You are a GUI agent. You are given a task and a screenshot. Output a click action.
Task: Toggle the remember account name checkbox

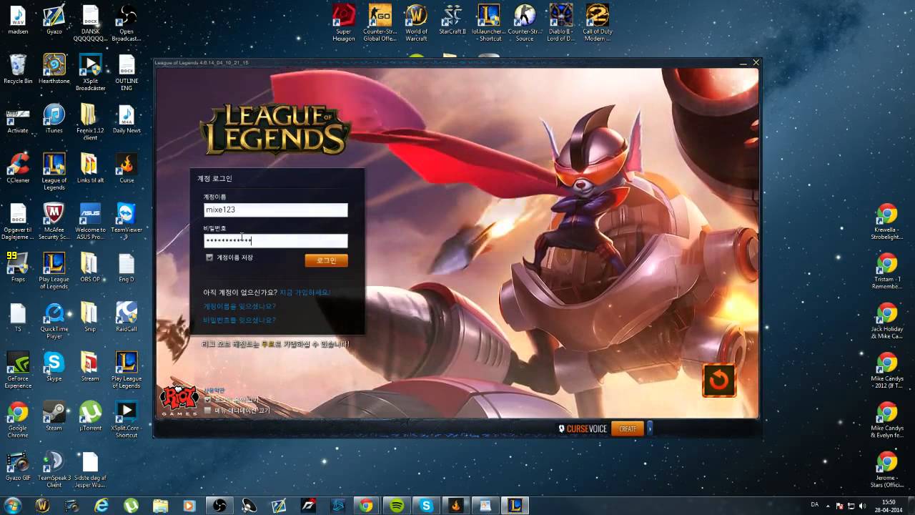click(209, 257)
